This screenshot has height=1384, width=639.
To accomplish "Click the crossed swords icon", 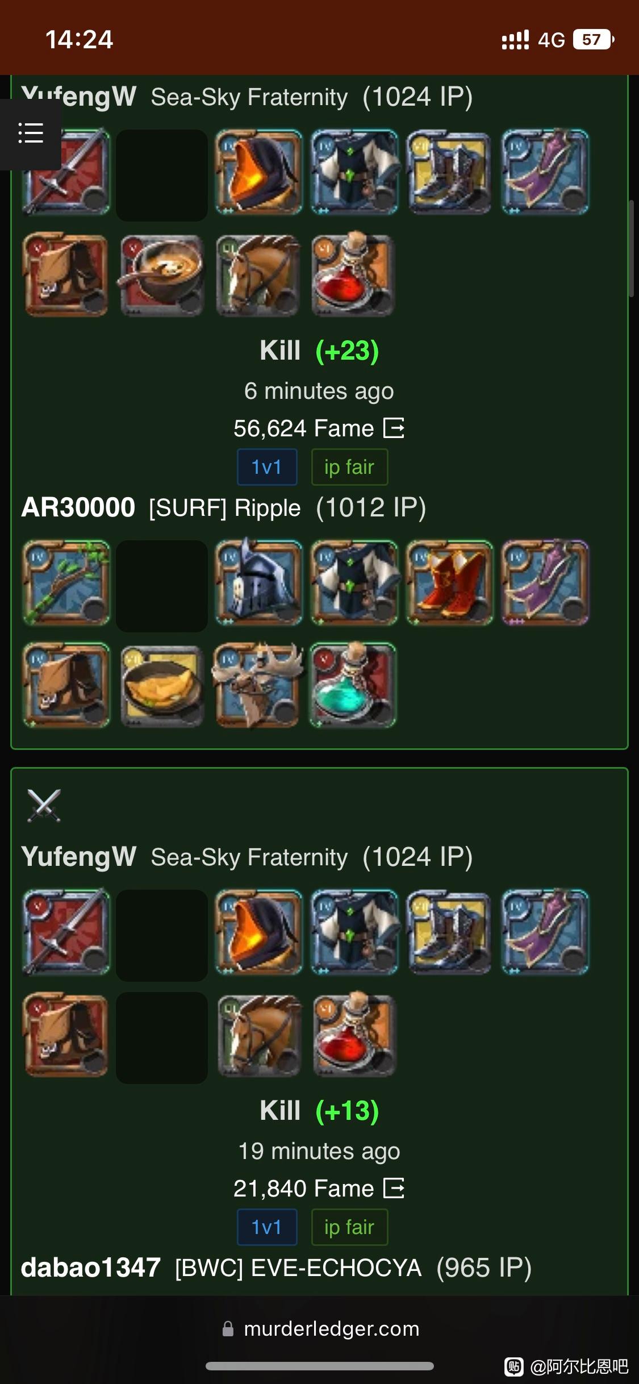I will 44,805.
